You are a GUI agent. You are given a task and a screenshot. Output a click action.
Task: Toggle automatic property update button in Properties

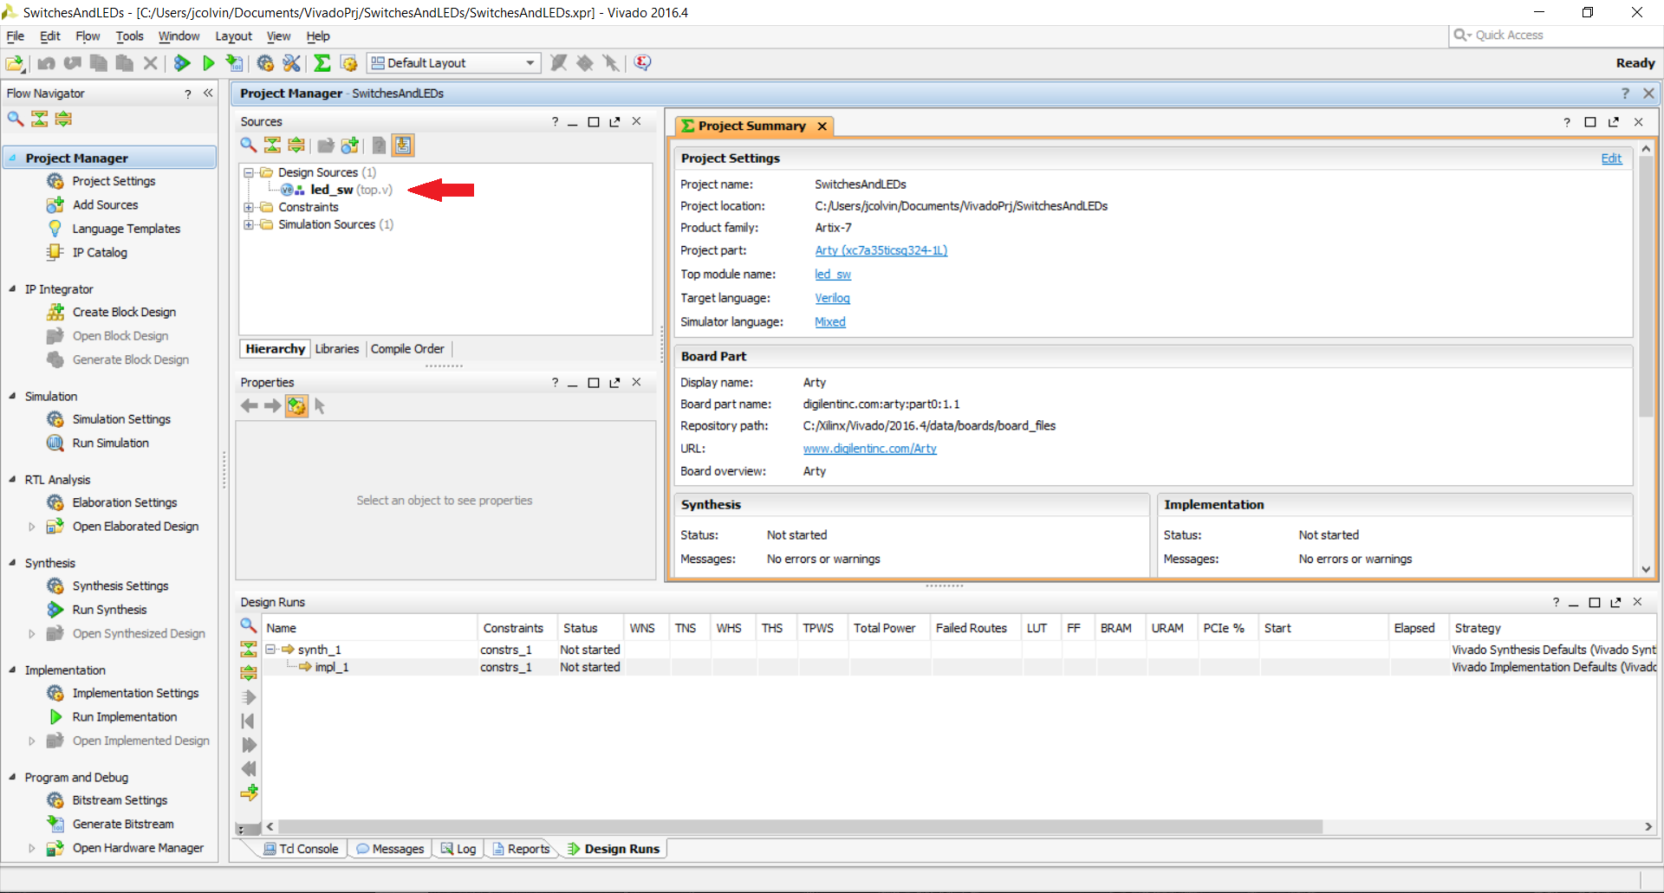coord(296,405)
